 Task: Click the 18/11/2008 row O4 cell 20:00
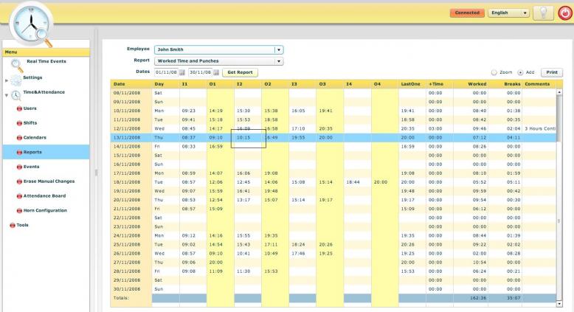click(380, 181)
